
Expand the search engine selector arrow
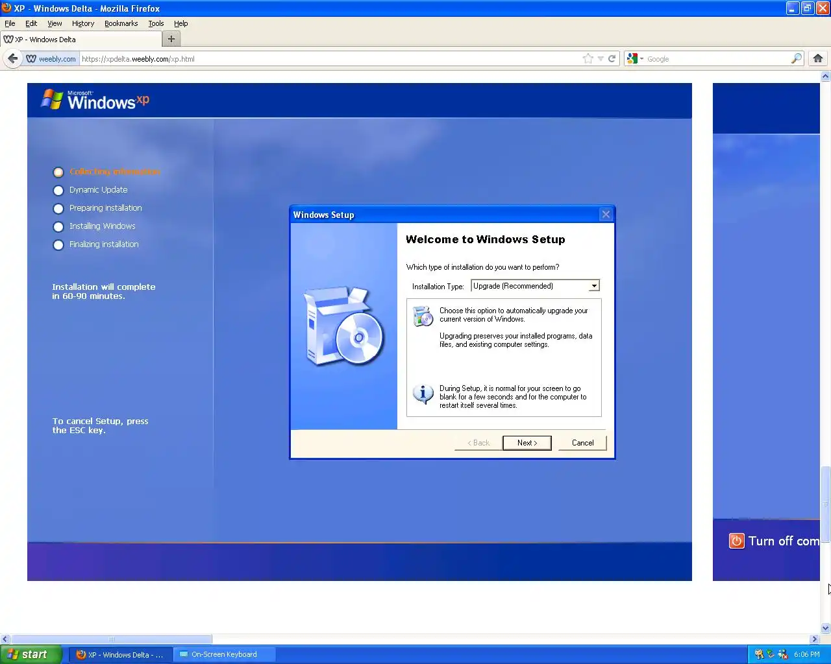(x=641, y=58)
